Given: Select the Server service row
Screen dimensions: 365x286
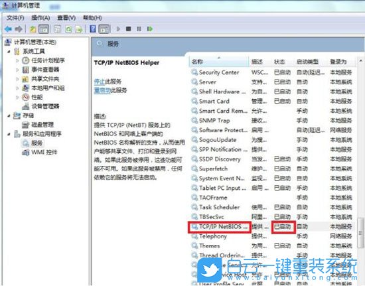Looking at the screenshot, I should pyautogui.click(x=272, y=82).
